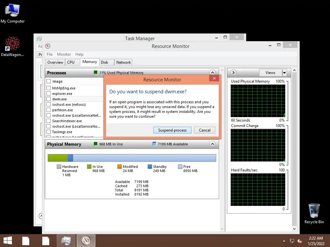This screenshot has width=330, height=247.
Task: Collapse the graphs pane with arrow button
Action: click(x=233, y=72)
